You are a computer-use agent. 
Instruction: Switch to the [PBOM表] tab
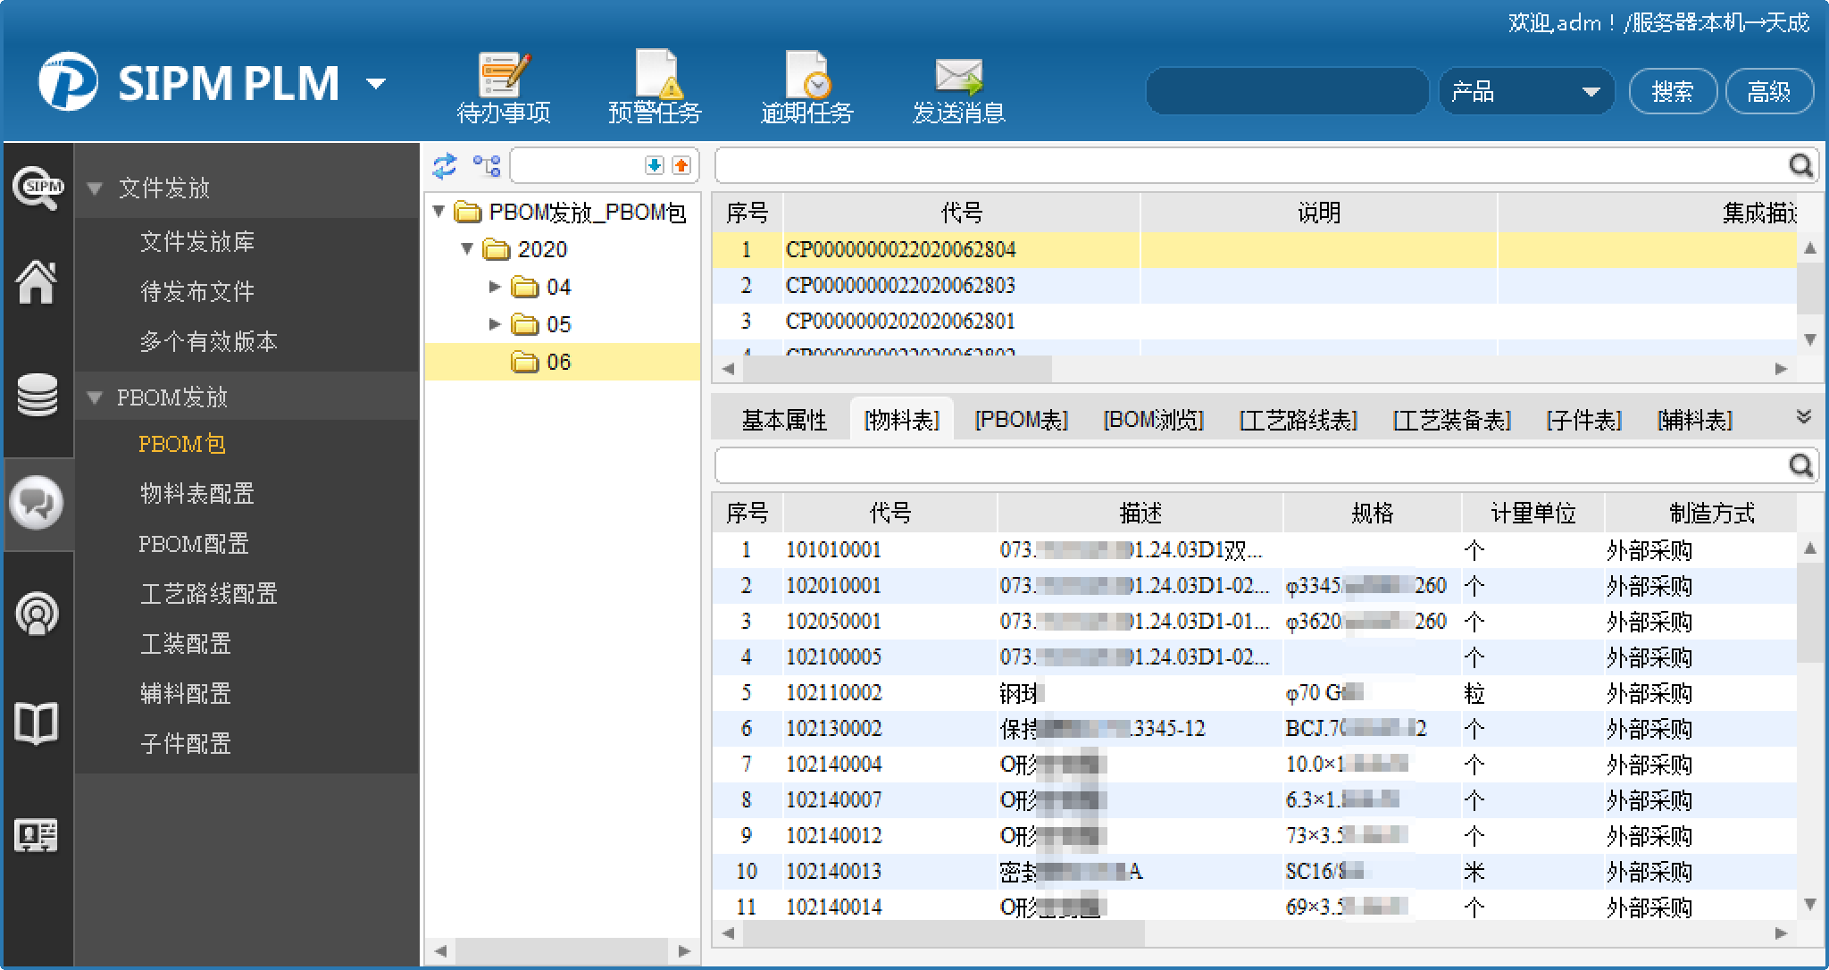(1021, 420)
